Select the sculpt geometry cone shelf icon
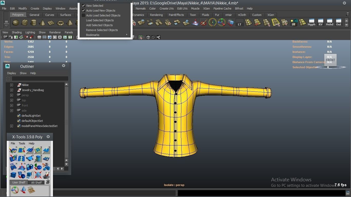351x197 pixels. [x=195, y=23]
